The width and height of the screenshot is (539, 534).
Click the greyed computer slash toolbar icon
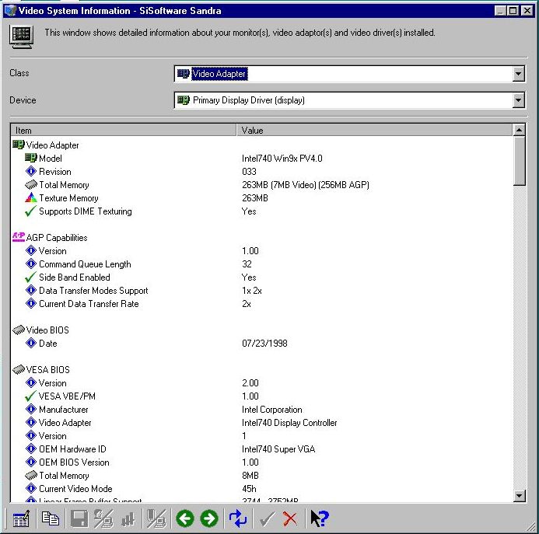click(156, 518)
